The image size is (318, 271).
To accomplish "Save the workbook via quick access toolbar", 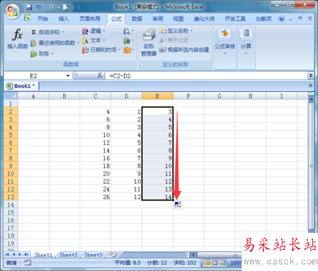I will coord(29,8).
